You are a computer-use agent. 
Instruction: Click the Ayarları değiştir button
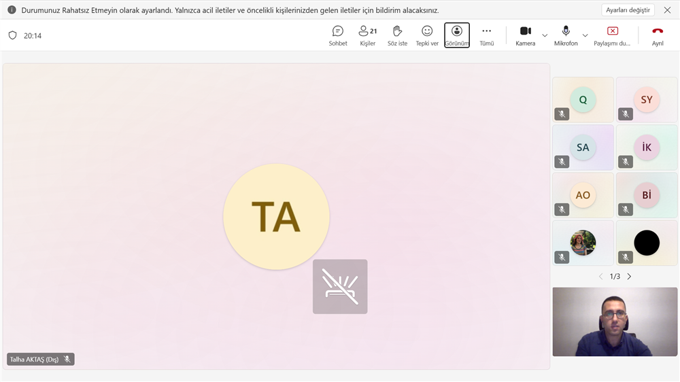[628, 10]
